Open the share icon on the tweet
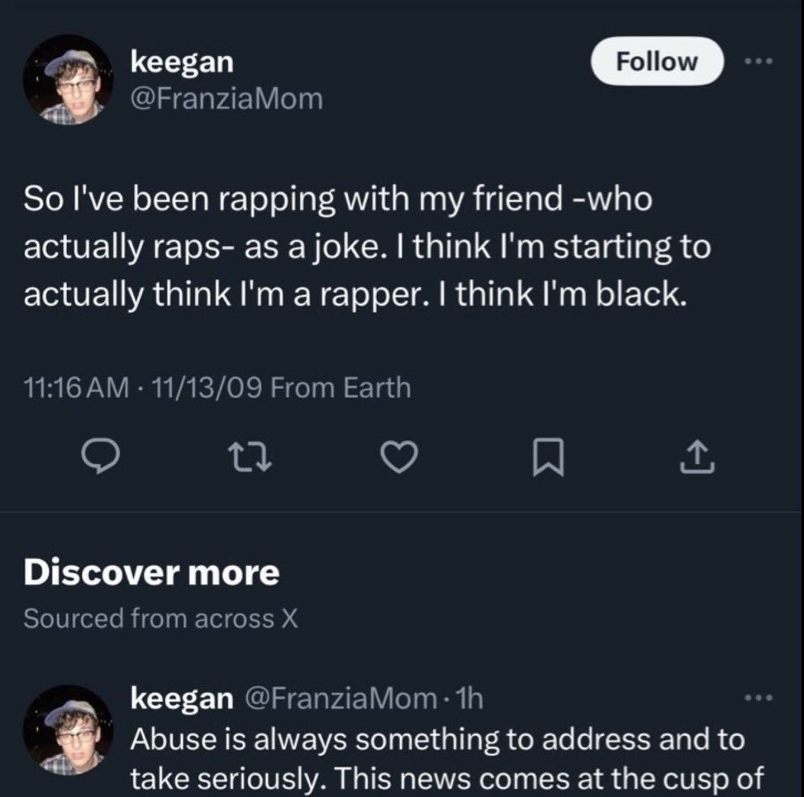 (697, 459)
